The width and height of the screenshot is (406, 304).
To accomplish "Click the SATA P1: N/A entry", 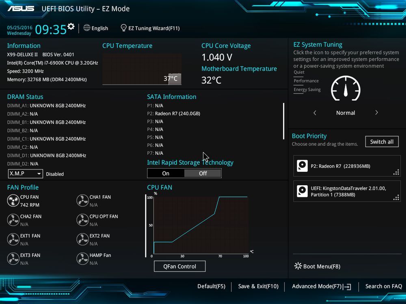I will pos(155,105).
